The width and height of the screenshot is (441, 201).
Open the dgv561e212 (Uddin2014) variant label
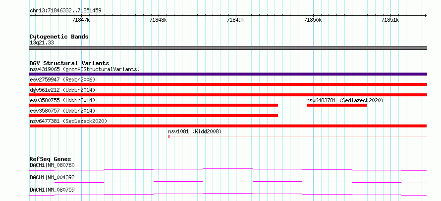coord(63,90)
